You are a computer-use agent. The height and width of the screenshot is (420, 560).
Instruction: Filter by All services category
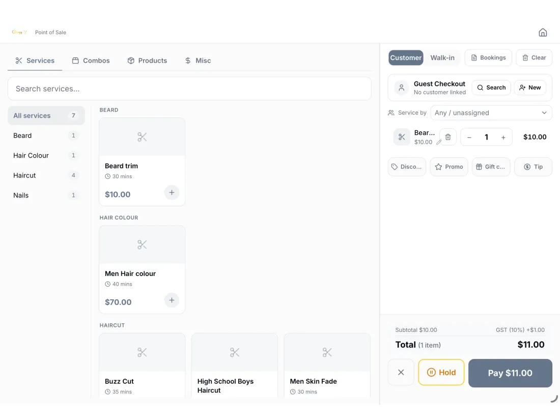[x=46, y=116]
